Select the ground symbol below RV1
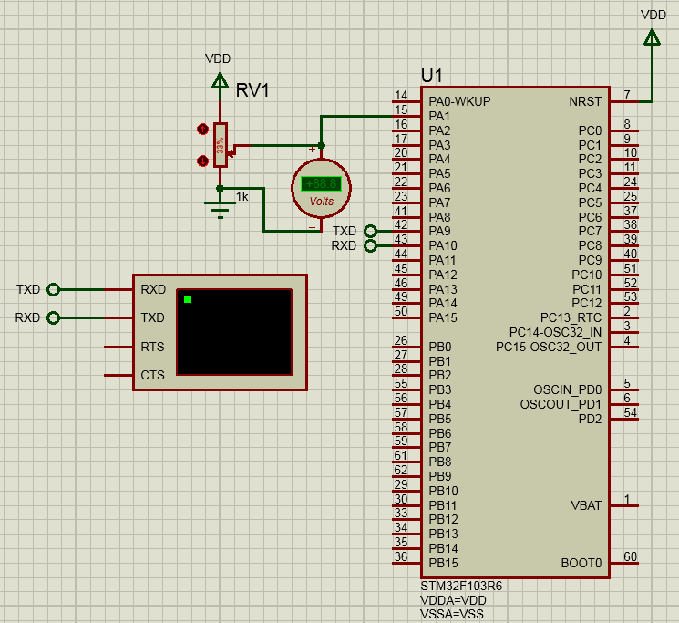This screenshot has height=623, width=679. pyautogui.click(x=221, y=210)
